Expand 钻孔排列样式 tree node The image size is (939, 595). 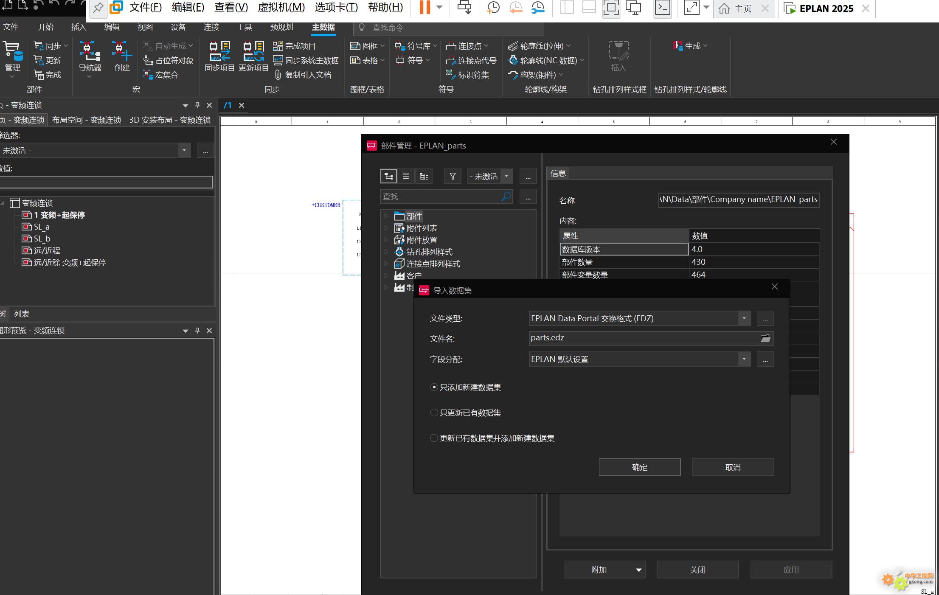click(386, 252)
